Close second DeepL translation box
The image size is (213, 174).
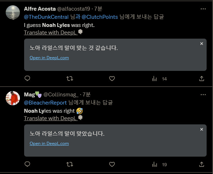(201, 130)
